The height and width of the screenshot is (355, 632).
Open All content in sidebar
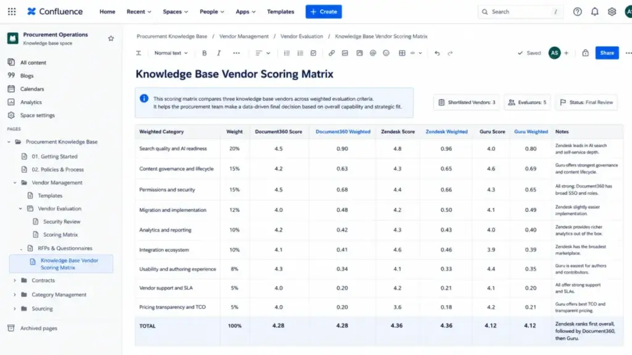pos(33,62)
